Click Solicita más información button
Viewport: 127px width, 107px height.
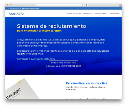point(63,63)
